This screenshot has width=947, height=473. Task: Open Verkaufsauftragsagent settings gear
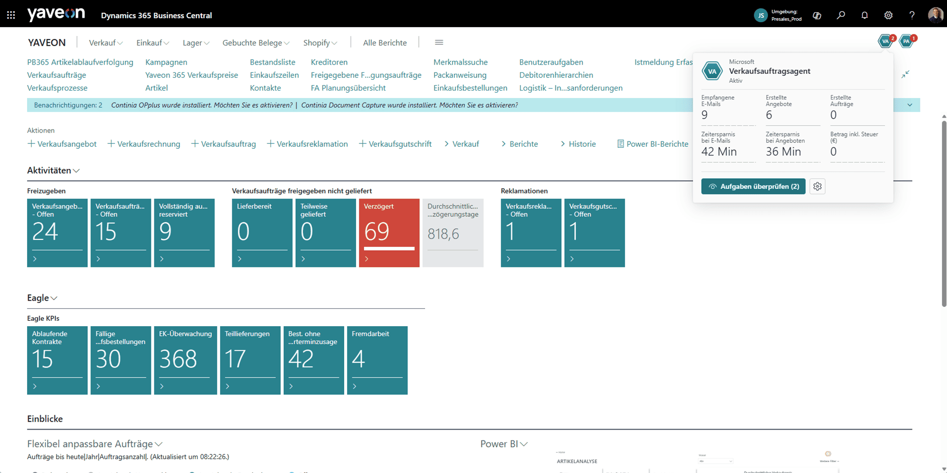(x=817, y=186)
